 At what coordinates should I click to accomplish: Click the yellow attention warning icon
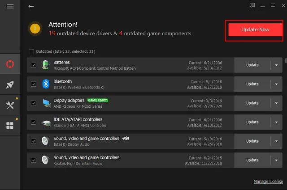[35, 29]
